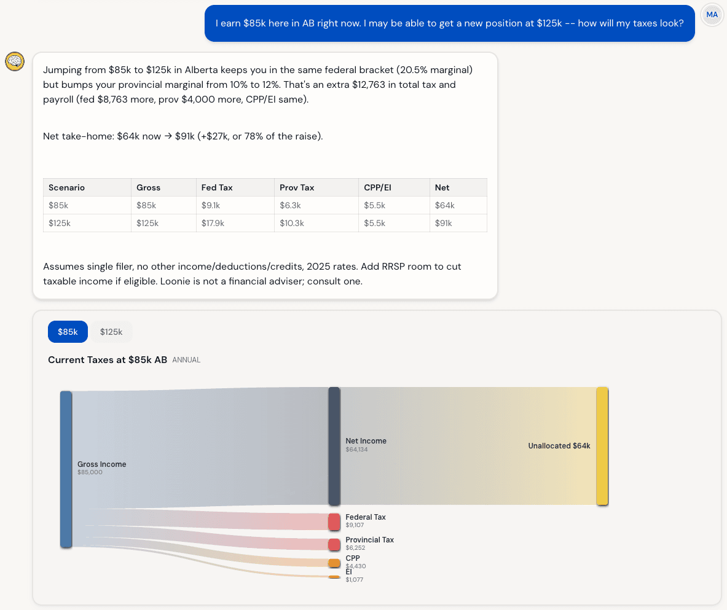Click the $17.9k Fed Tax table cell
727x610 pixels.
[211, 223]
